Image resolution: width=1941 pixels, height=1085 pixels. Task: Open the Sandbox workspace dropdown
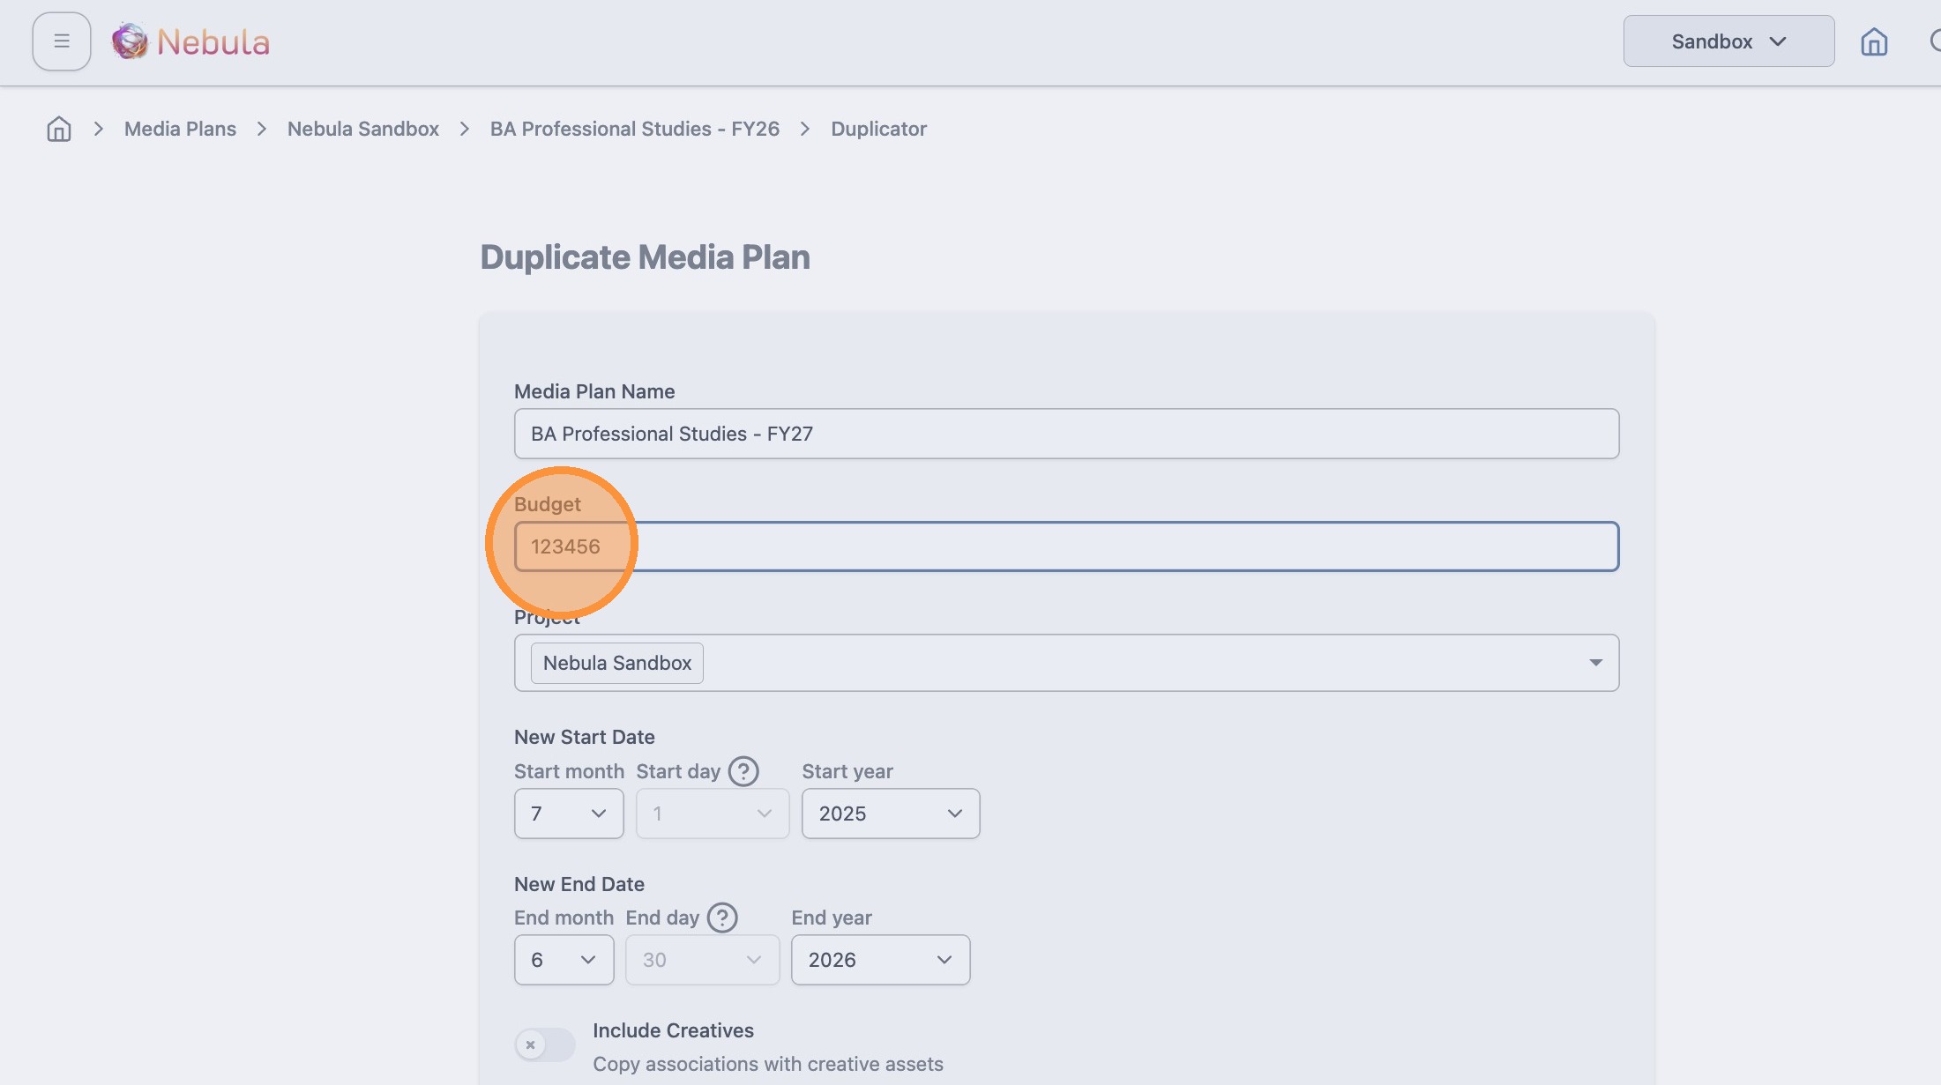(1728, 41)
